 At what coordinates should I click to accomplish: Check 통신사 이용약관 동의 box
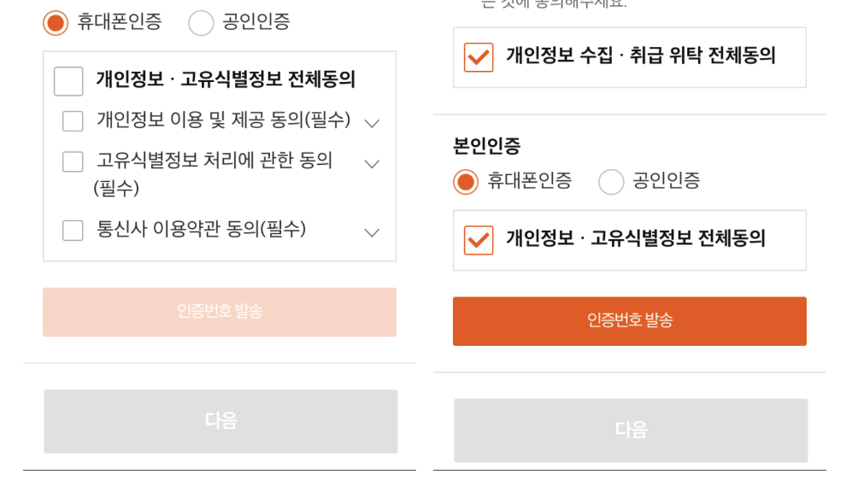(x=73, y=231)
